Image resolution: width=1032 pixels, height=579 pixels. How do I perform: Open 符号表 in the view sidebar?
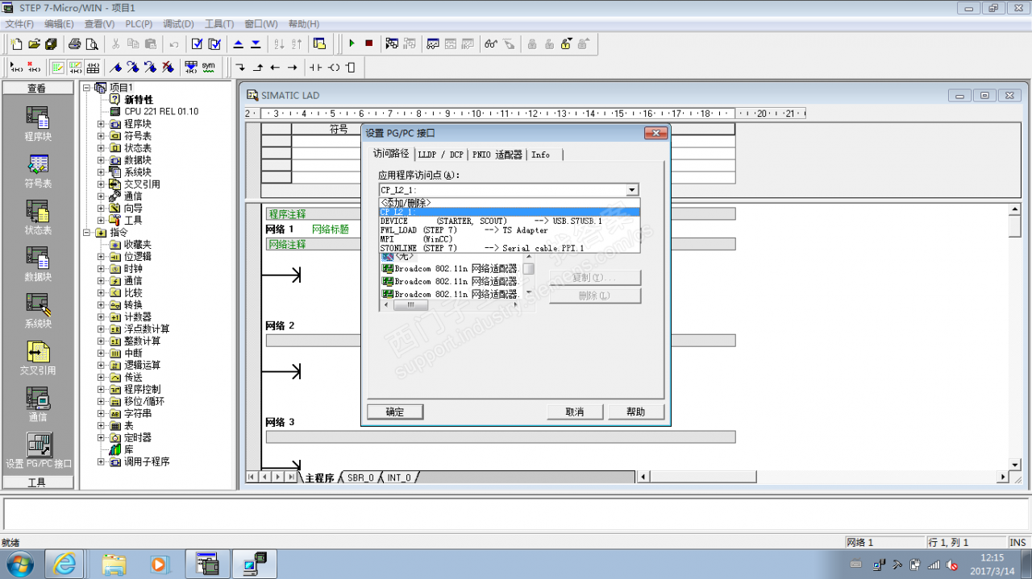(x=38, y=172)
